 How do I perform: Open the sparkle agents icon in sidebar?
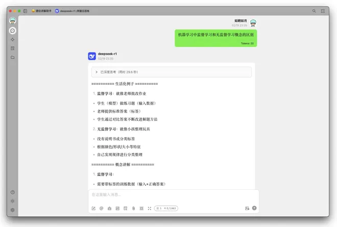coord(13,39)
